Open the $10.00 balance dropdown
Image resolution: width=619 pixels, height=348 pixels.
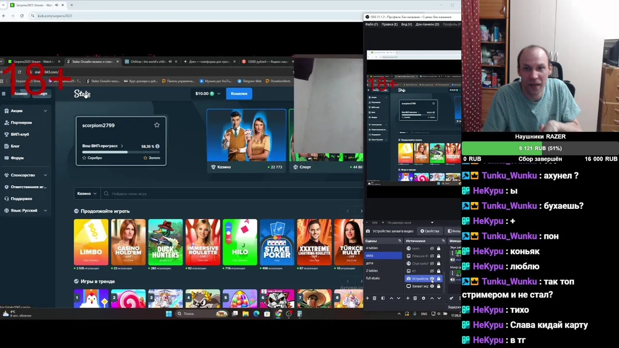207,93
